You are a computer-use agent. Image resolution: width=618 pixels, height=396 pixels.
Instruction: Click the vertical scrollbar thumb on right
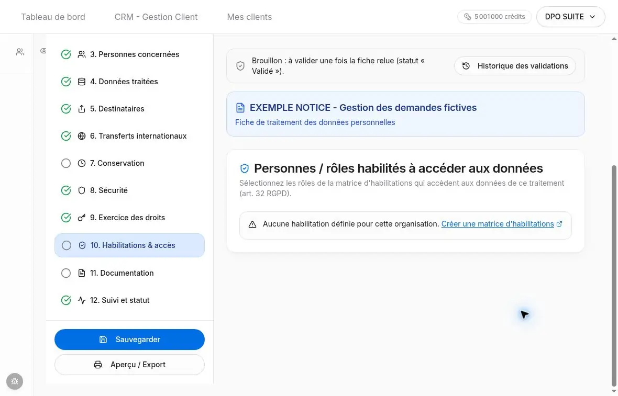tap(614, 276)
